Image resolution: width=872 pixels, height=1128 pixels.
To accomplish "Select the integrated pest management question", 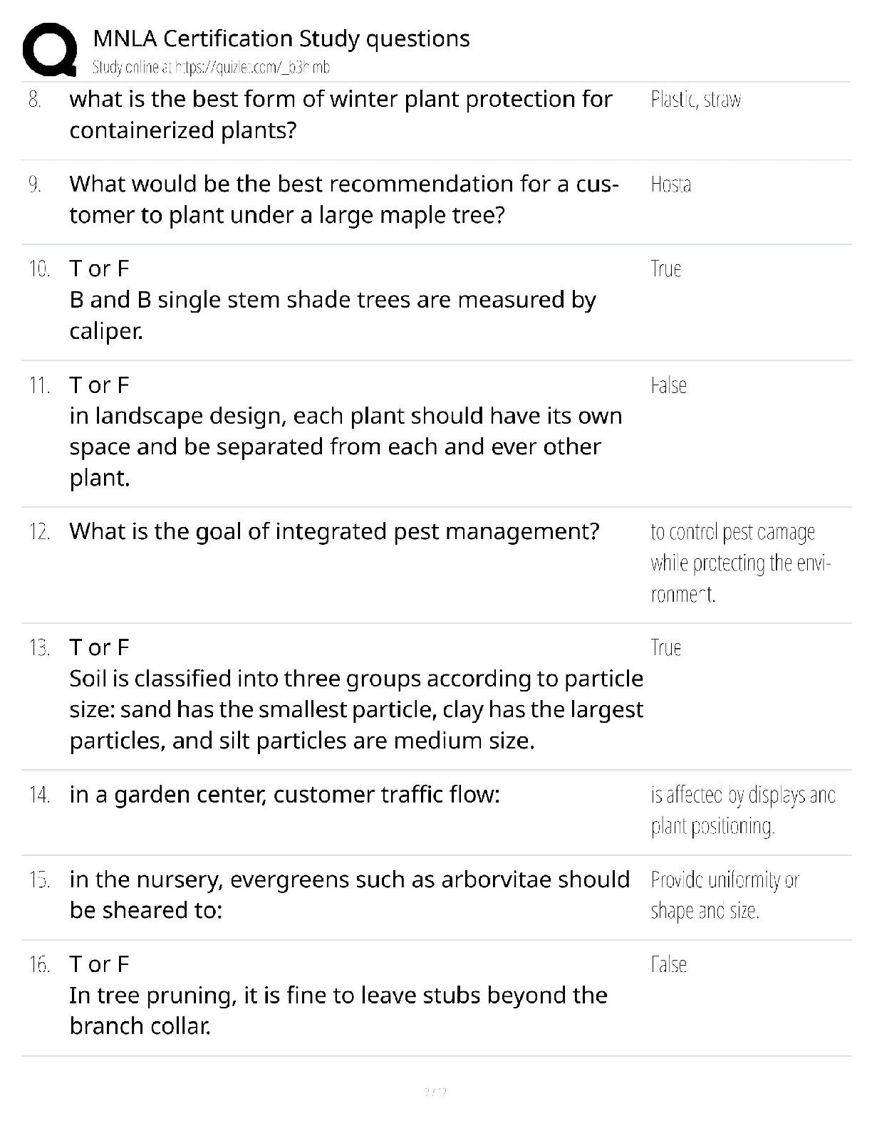I will (x=334, y=531).
